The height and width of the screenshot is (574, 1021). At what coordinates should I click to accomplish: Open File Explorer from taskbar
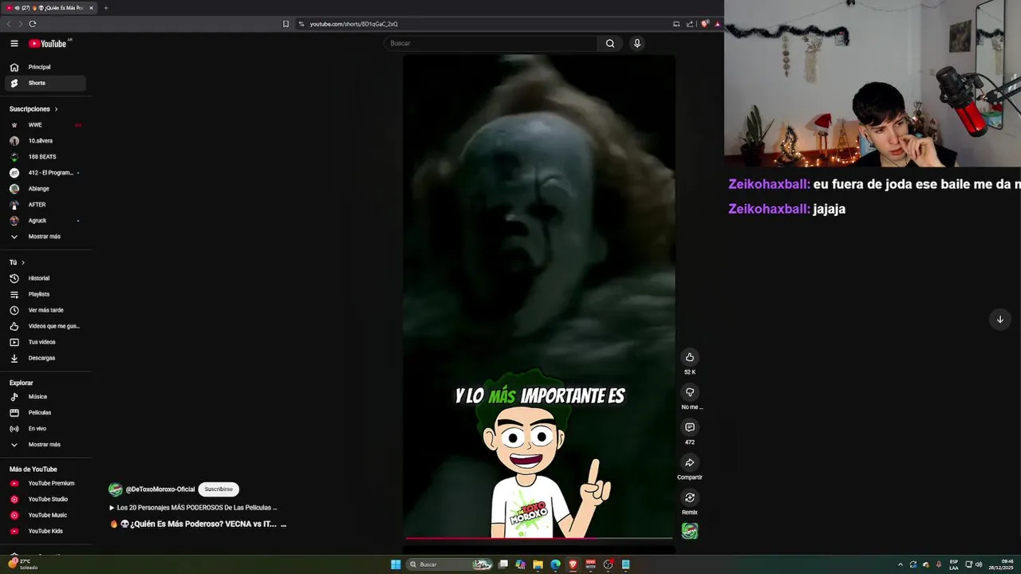coord(538,564)
